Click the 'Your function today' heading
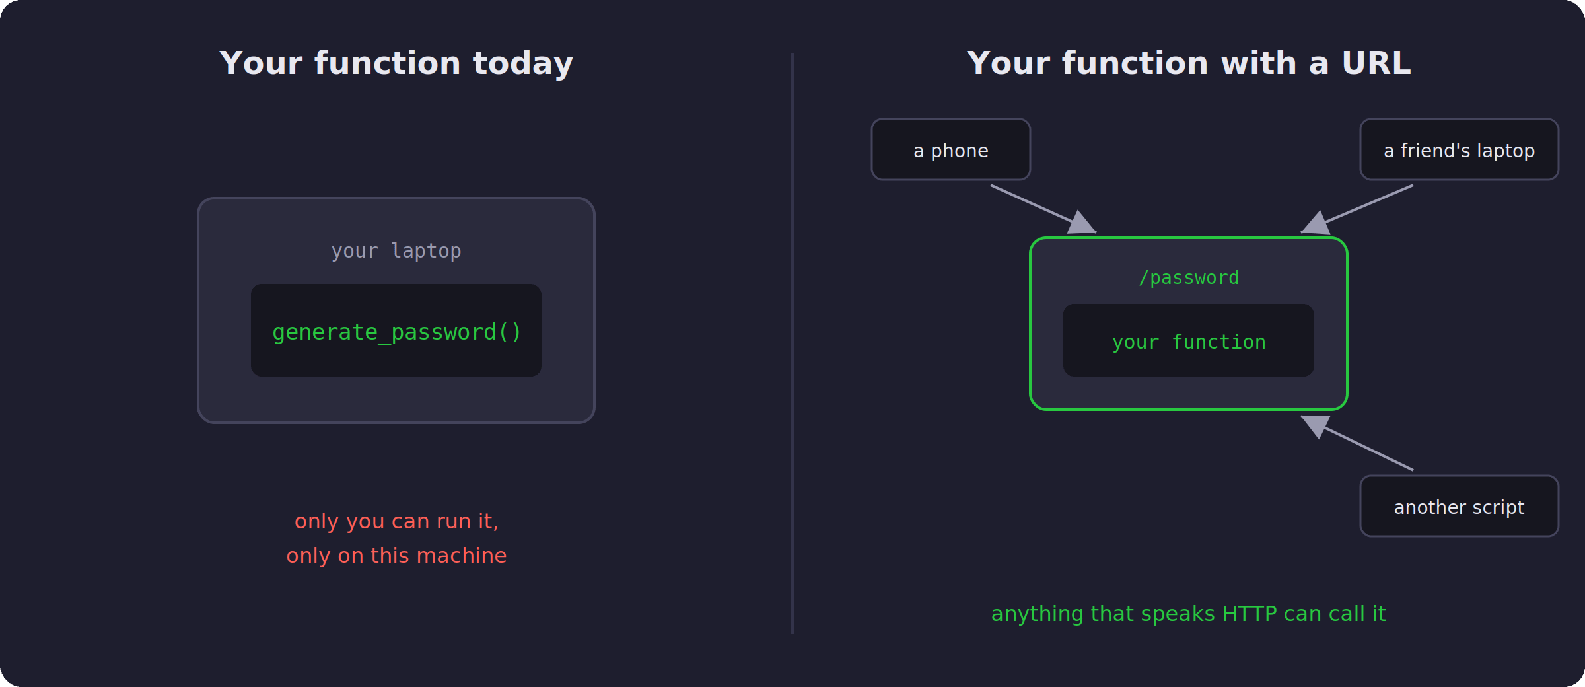Screen dimensions: 1585x687 (x=396, y=63)
